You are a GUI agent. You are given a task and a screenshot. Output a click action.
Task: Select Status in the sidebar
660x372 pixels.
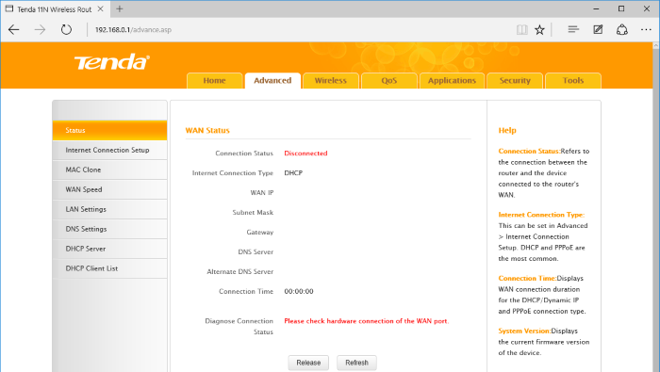pyautogui.click(x=110, y=130)
